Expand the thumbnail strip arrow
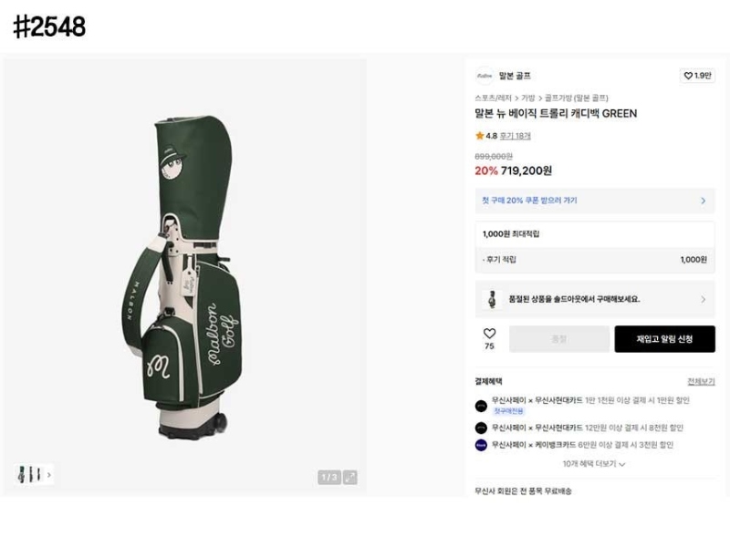 (48, 474)
